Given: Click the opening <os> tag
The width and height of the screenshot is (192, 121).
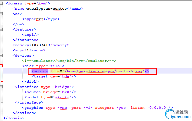Looking at the screenshot, I should coord(17,14).
